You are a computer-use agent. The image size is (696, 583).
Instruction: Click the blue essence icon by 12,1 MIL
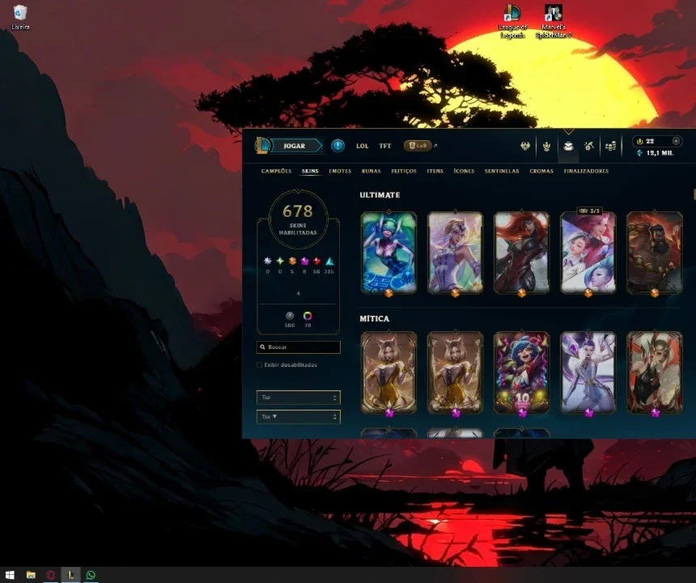(639, 153)
